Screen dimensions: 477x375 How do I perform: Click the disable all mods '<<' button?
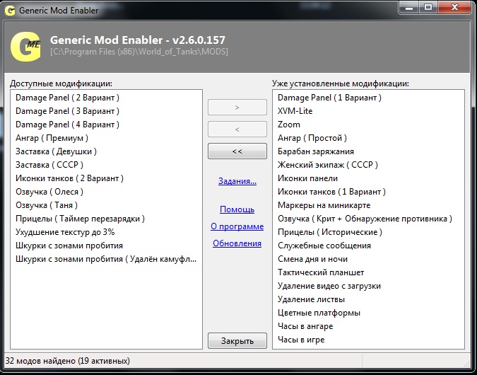[x=237, y=151]
